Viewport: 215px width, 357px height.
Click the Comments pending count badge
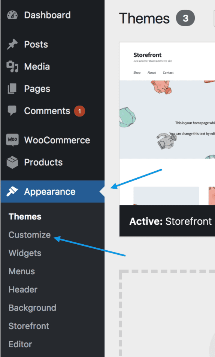tap(79, 111)
